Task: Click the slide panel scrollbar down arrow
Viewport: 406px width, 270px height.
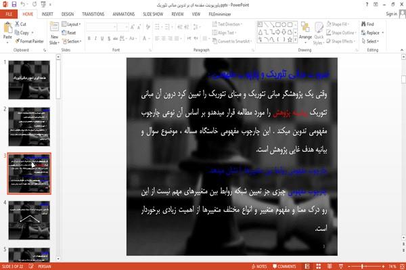Action: pyautogui.click(x=58, y=258)
